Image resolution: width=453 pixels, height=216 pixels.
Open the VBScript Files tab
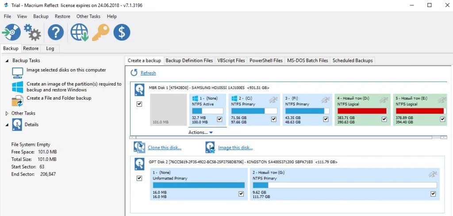point(231,60)
